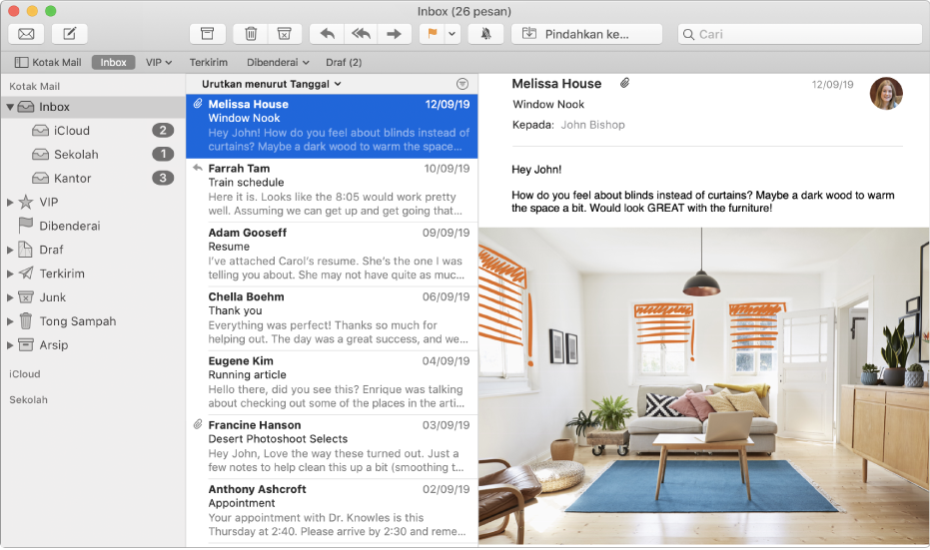The image size is (930, 550).
Task: Click Melissa House sender name in header
Action: (x=556, y=84)
